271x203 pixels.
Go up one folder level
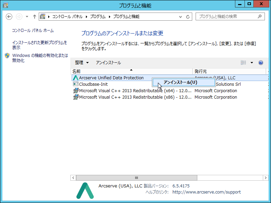35,17
